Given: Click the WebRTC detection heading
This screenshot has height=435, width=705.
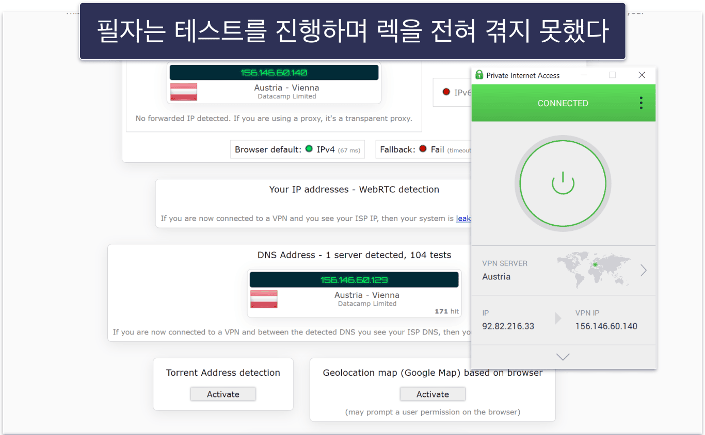Looking at the screenshot, I should 354,190.
